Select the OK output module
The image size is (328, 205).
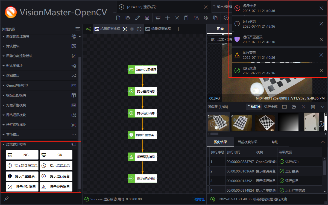(56, 155)
